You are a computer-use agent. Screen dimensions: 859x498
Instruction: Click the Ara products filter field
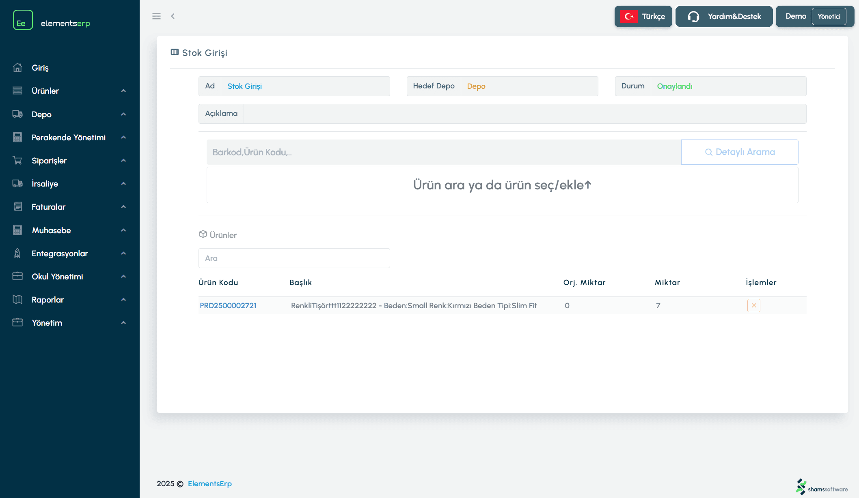coord(294,258)
